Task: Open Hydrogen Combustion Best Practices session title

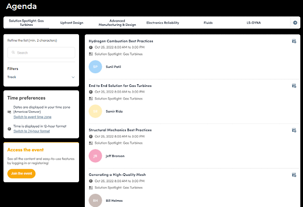Action: coord(121,41)
